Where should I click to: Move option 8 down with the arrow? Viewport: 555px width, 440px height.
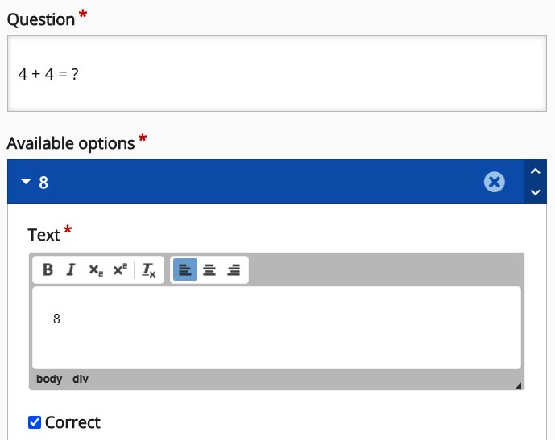(x=536, y=193)
